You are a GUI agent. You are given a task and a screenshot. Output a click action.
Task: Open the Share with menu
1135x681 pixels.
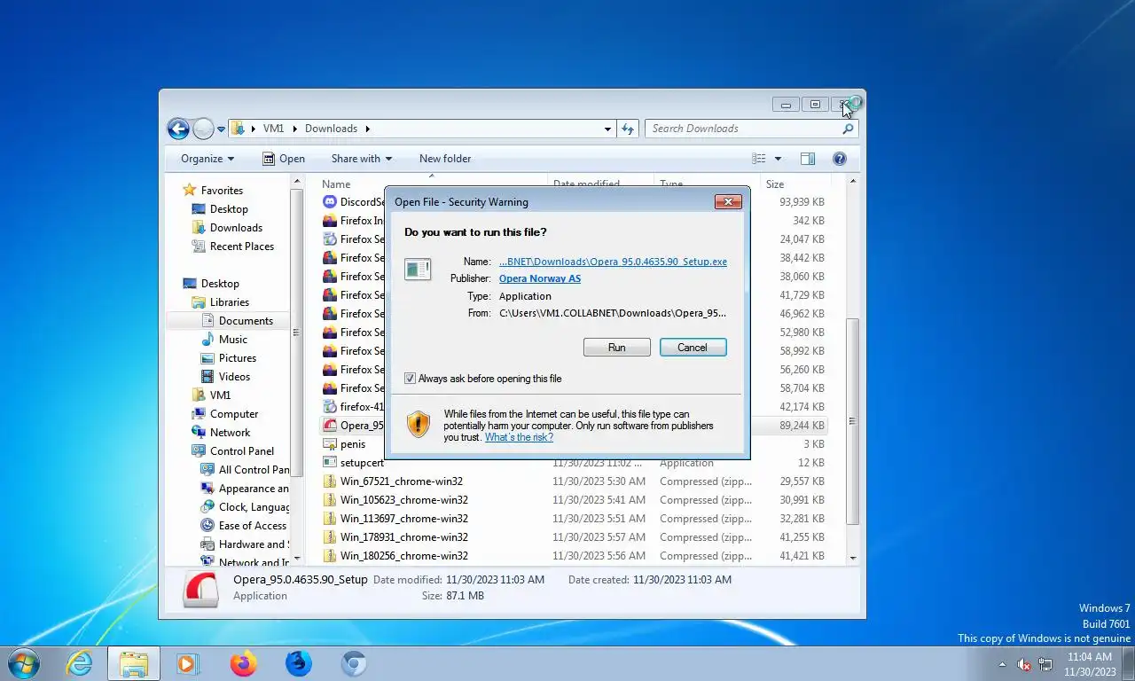click(362, 159)
